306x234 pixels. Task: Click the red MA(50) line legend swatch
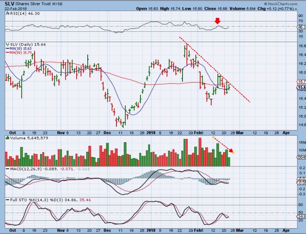7,53
